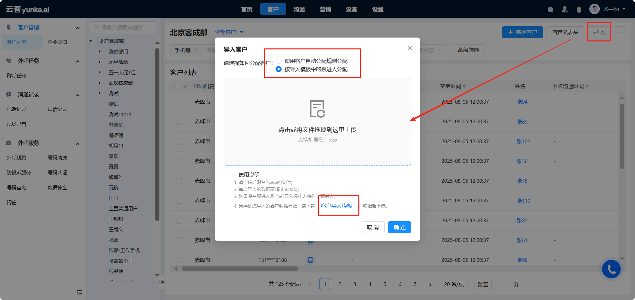Image resolution: width=635 pixels, height=300 pixels.
Task: Open the 20 条/页 page size dropdown
Action: tap(457, 284)
